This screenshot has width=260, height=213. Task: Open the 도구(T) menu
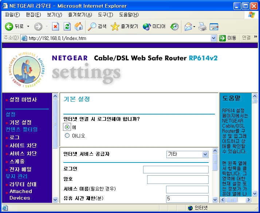click(105, 15)
